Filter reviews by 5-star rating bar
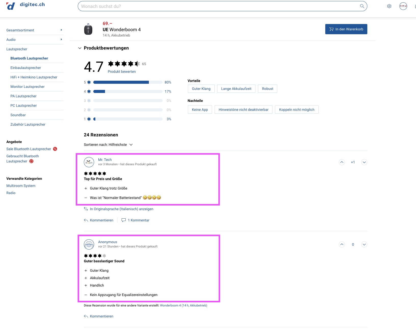Screen dimensions: 416x331 tap(128, 82)
